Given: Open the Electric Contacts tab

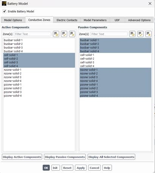Looking at the screenshot, I should coord(67,20).
